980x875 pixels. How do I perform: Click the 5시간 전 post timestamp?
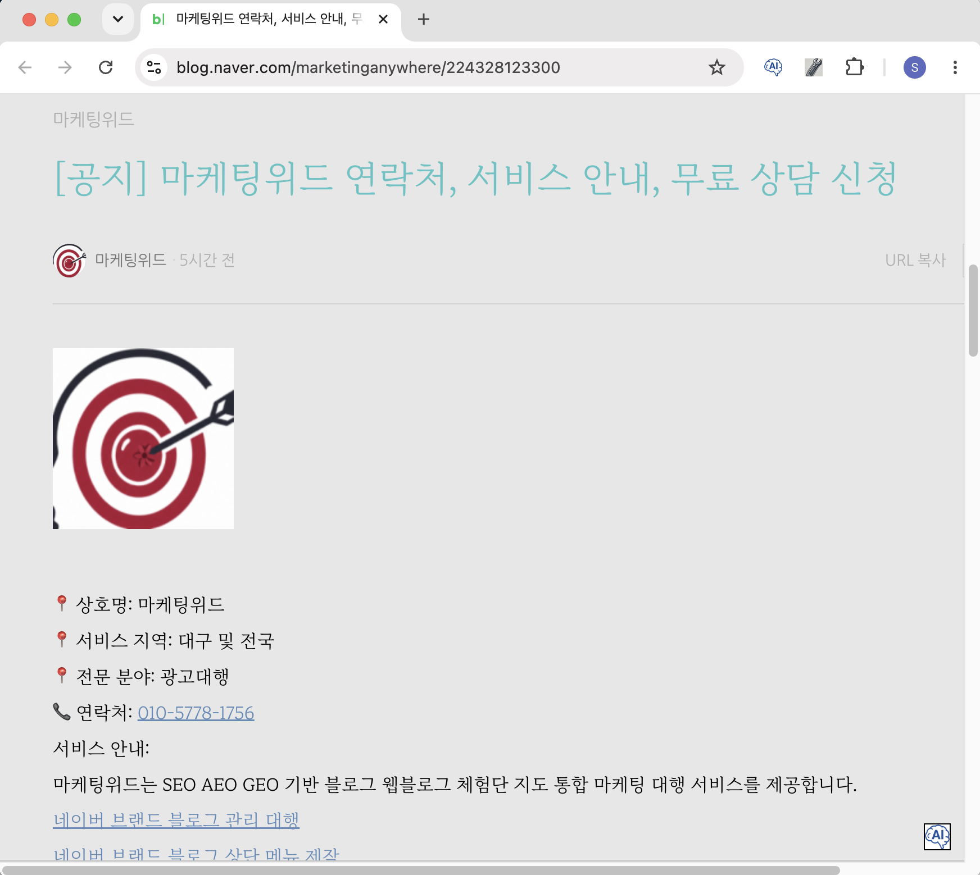click(207, 260)
